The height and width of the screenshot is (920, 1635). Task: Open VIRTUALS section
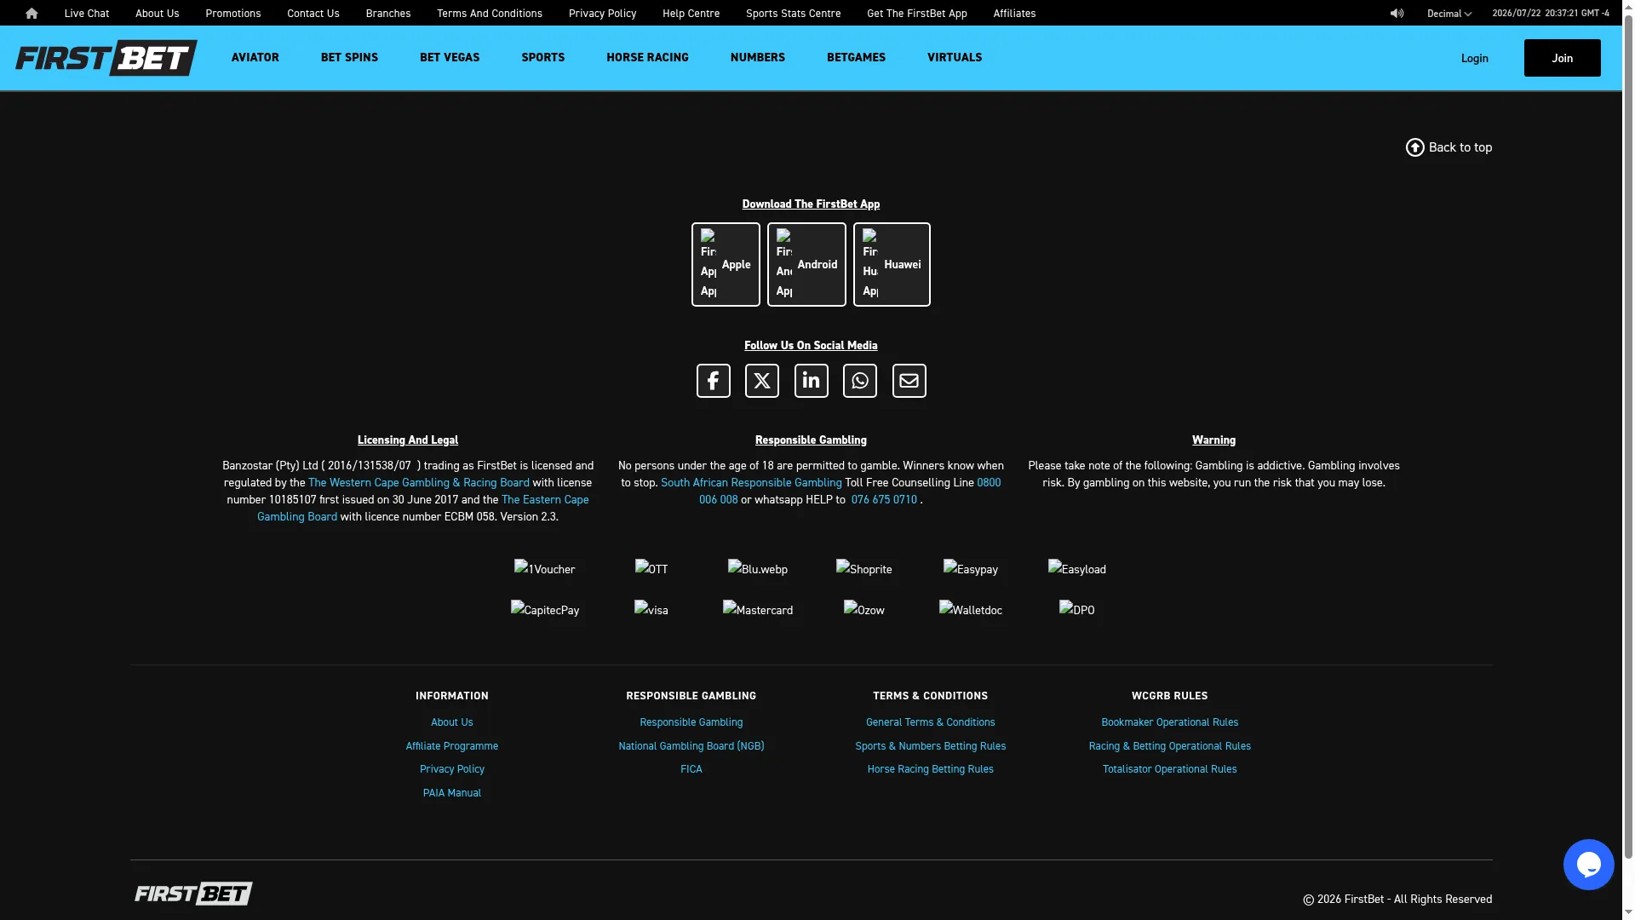point(955,58)
